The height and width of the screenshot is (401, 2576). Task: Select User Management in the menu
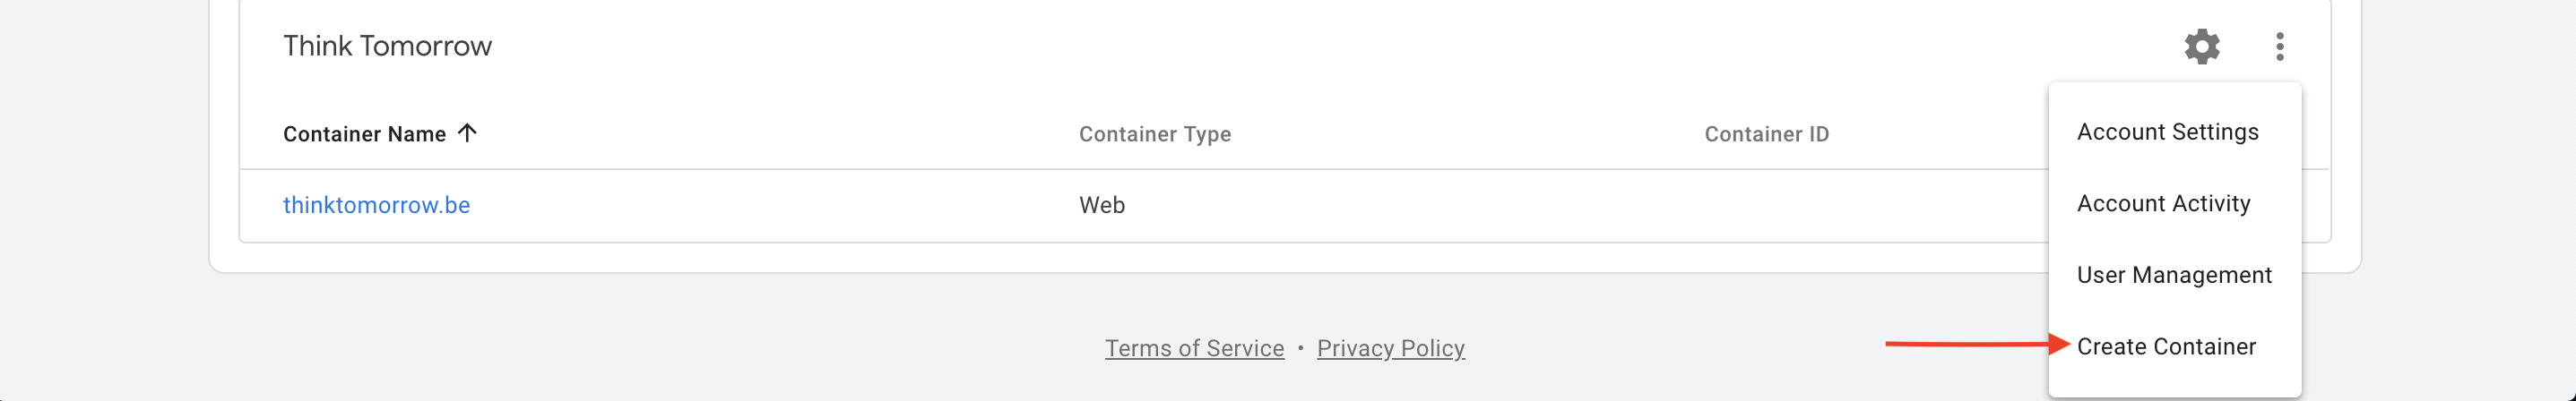(2174, 276)
